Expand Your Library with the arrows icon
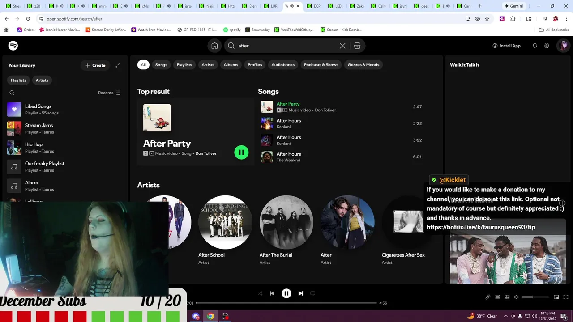 coord(118,65)
